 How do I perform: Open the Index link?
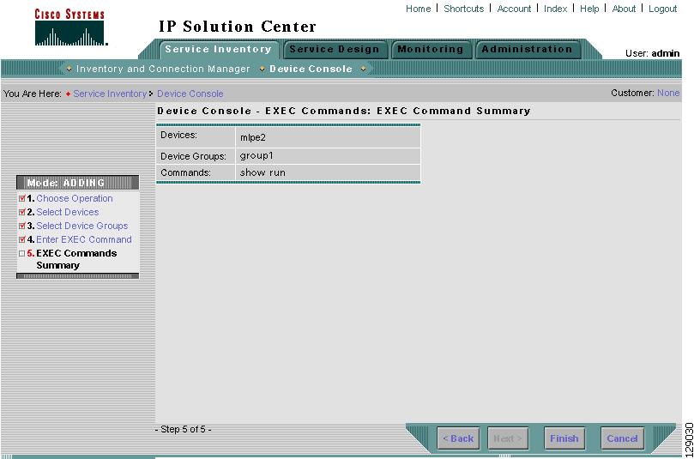556,9
